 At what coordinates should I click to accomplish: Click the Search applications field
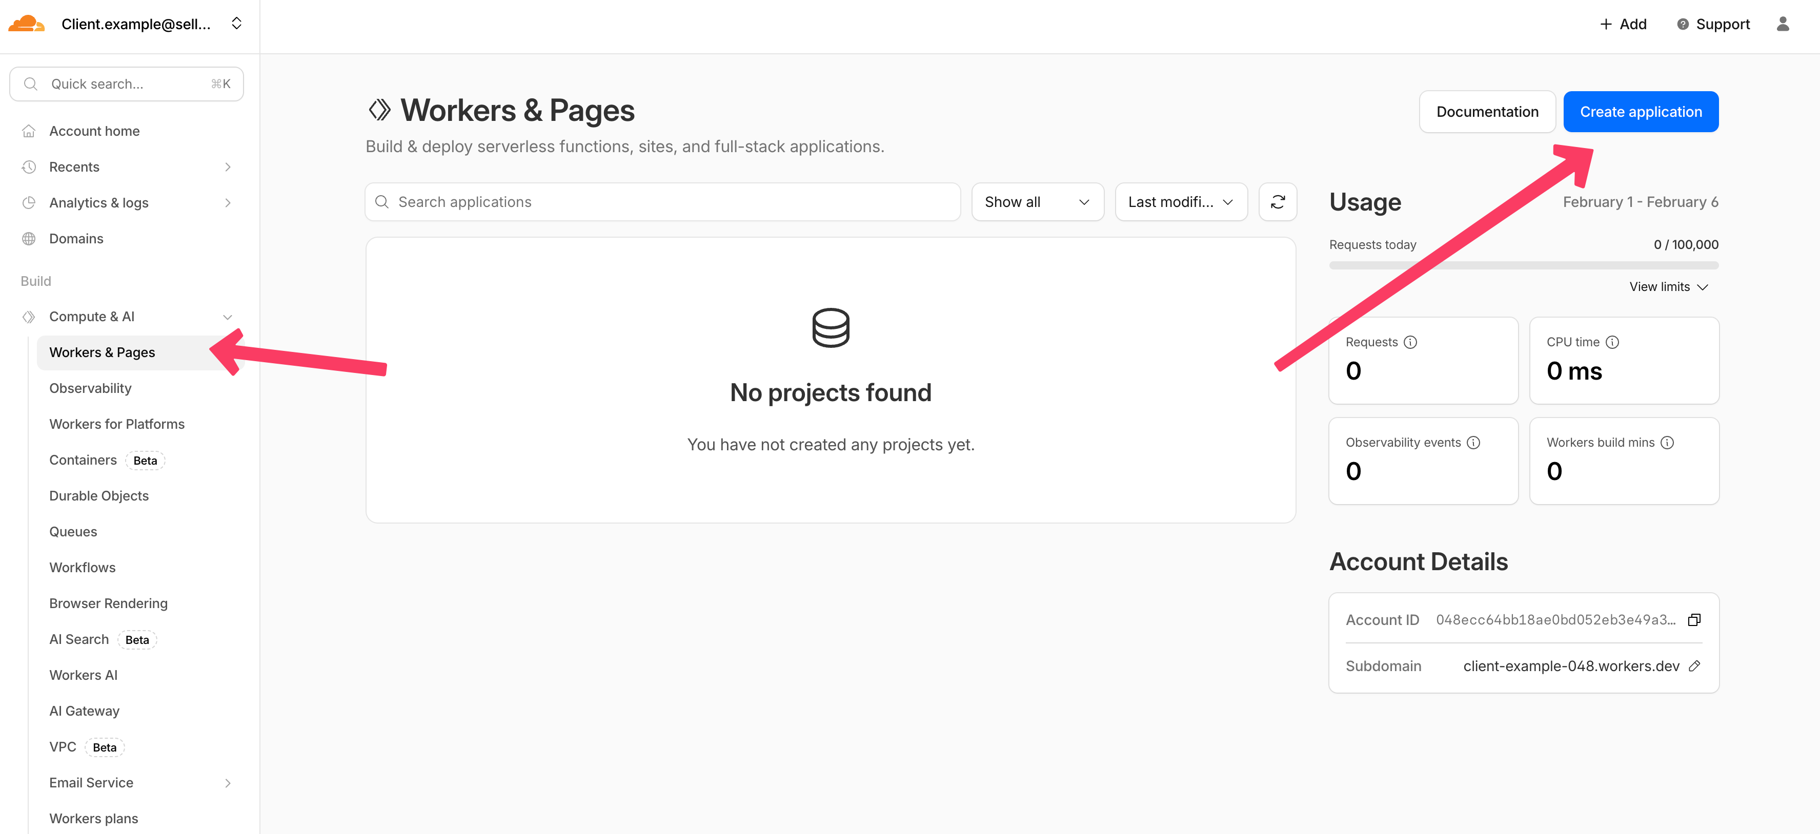coord(662,202)
